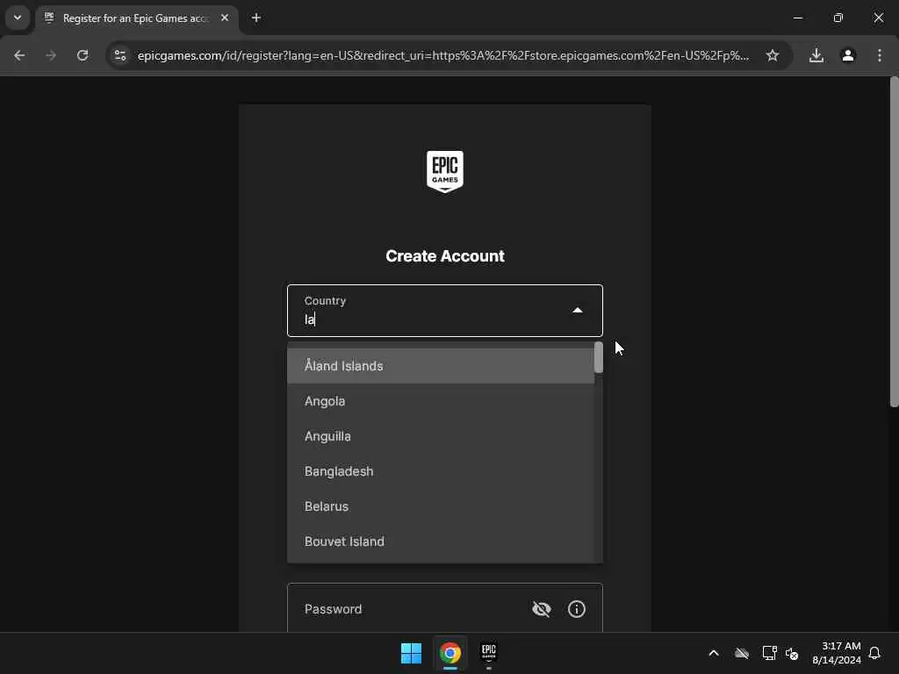Click the Chrome taskbar icon
Viewport: 899px width, 674px height.
tap(450, 653)
